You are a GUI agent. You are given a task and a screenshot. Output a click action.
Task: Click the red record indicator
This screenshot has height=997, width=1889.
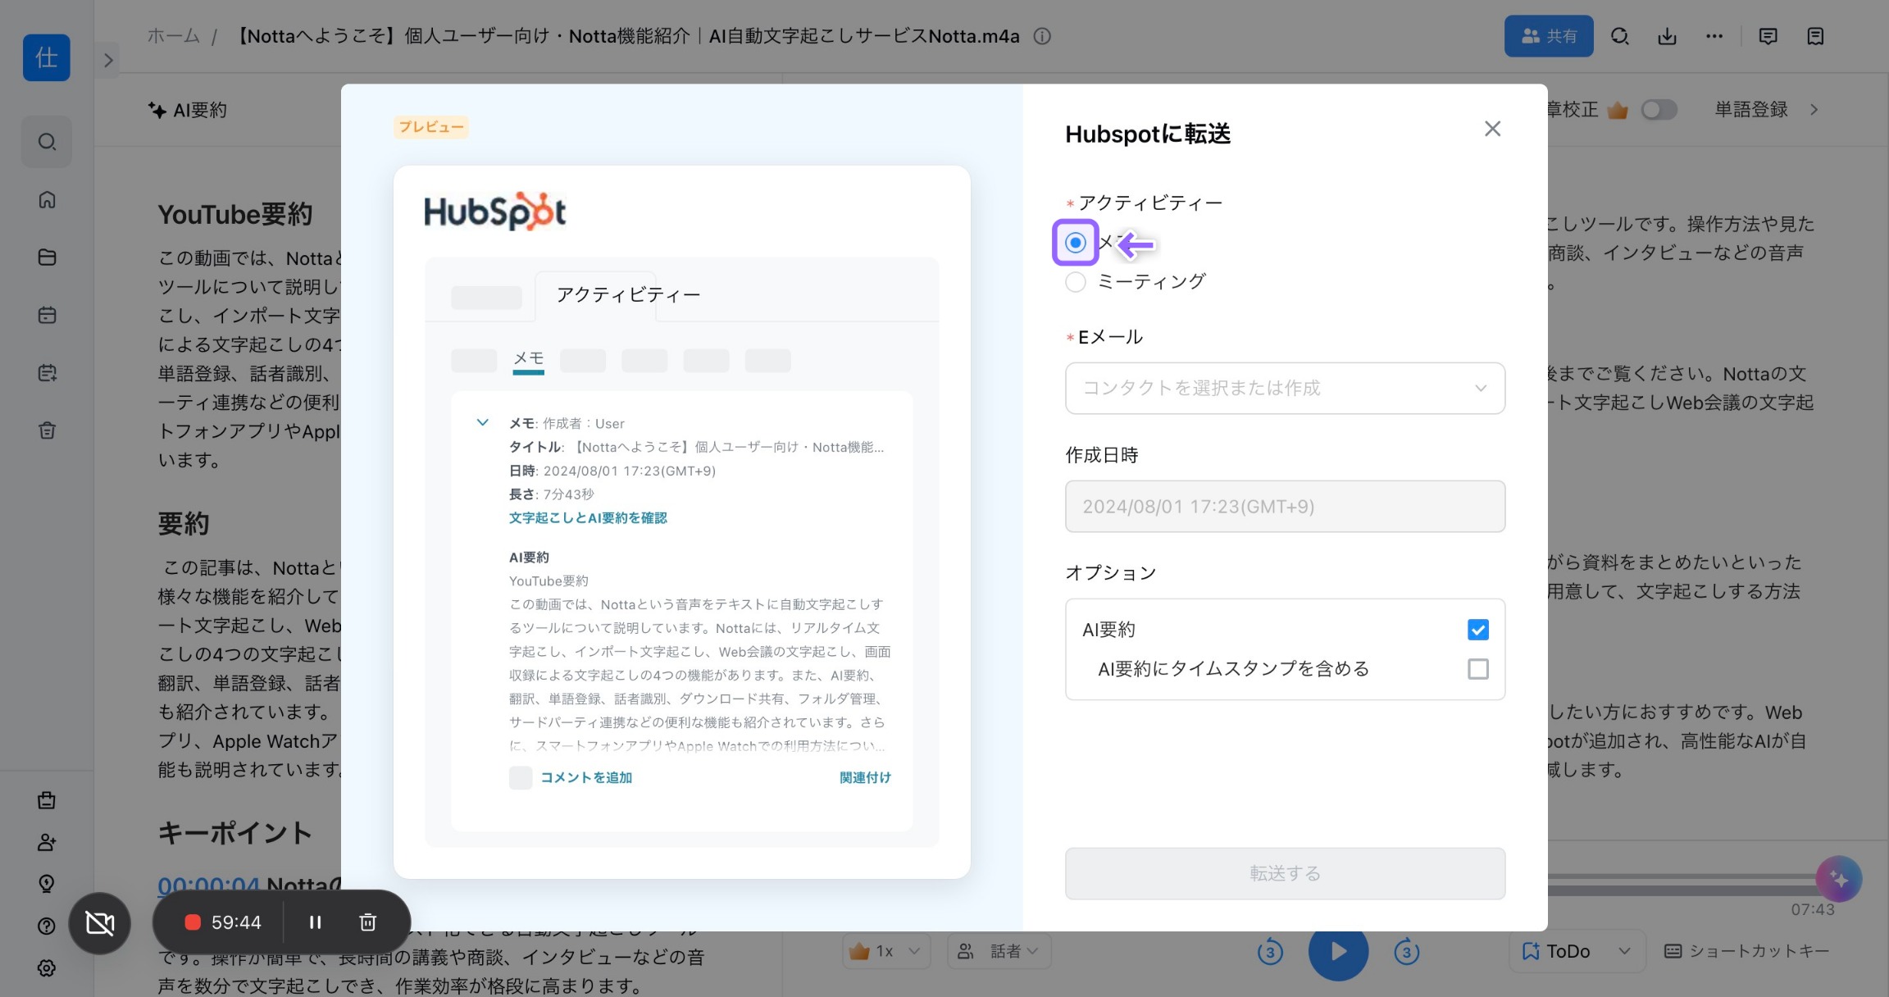(x=193, y=922)
